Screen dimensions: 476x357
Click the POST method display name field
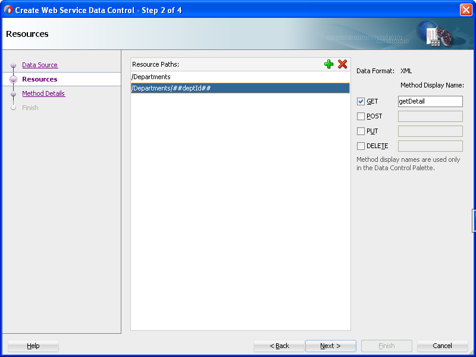(x=430, y=116)
